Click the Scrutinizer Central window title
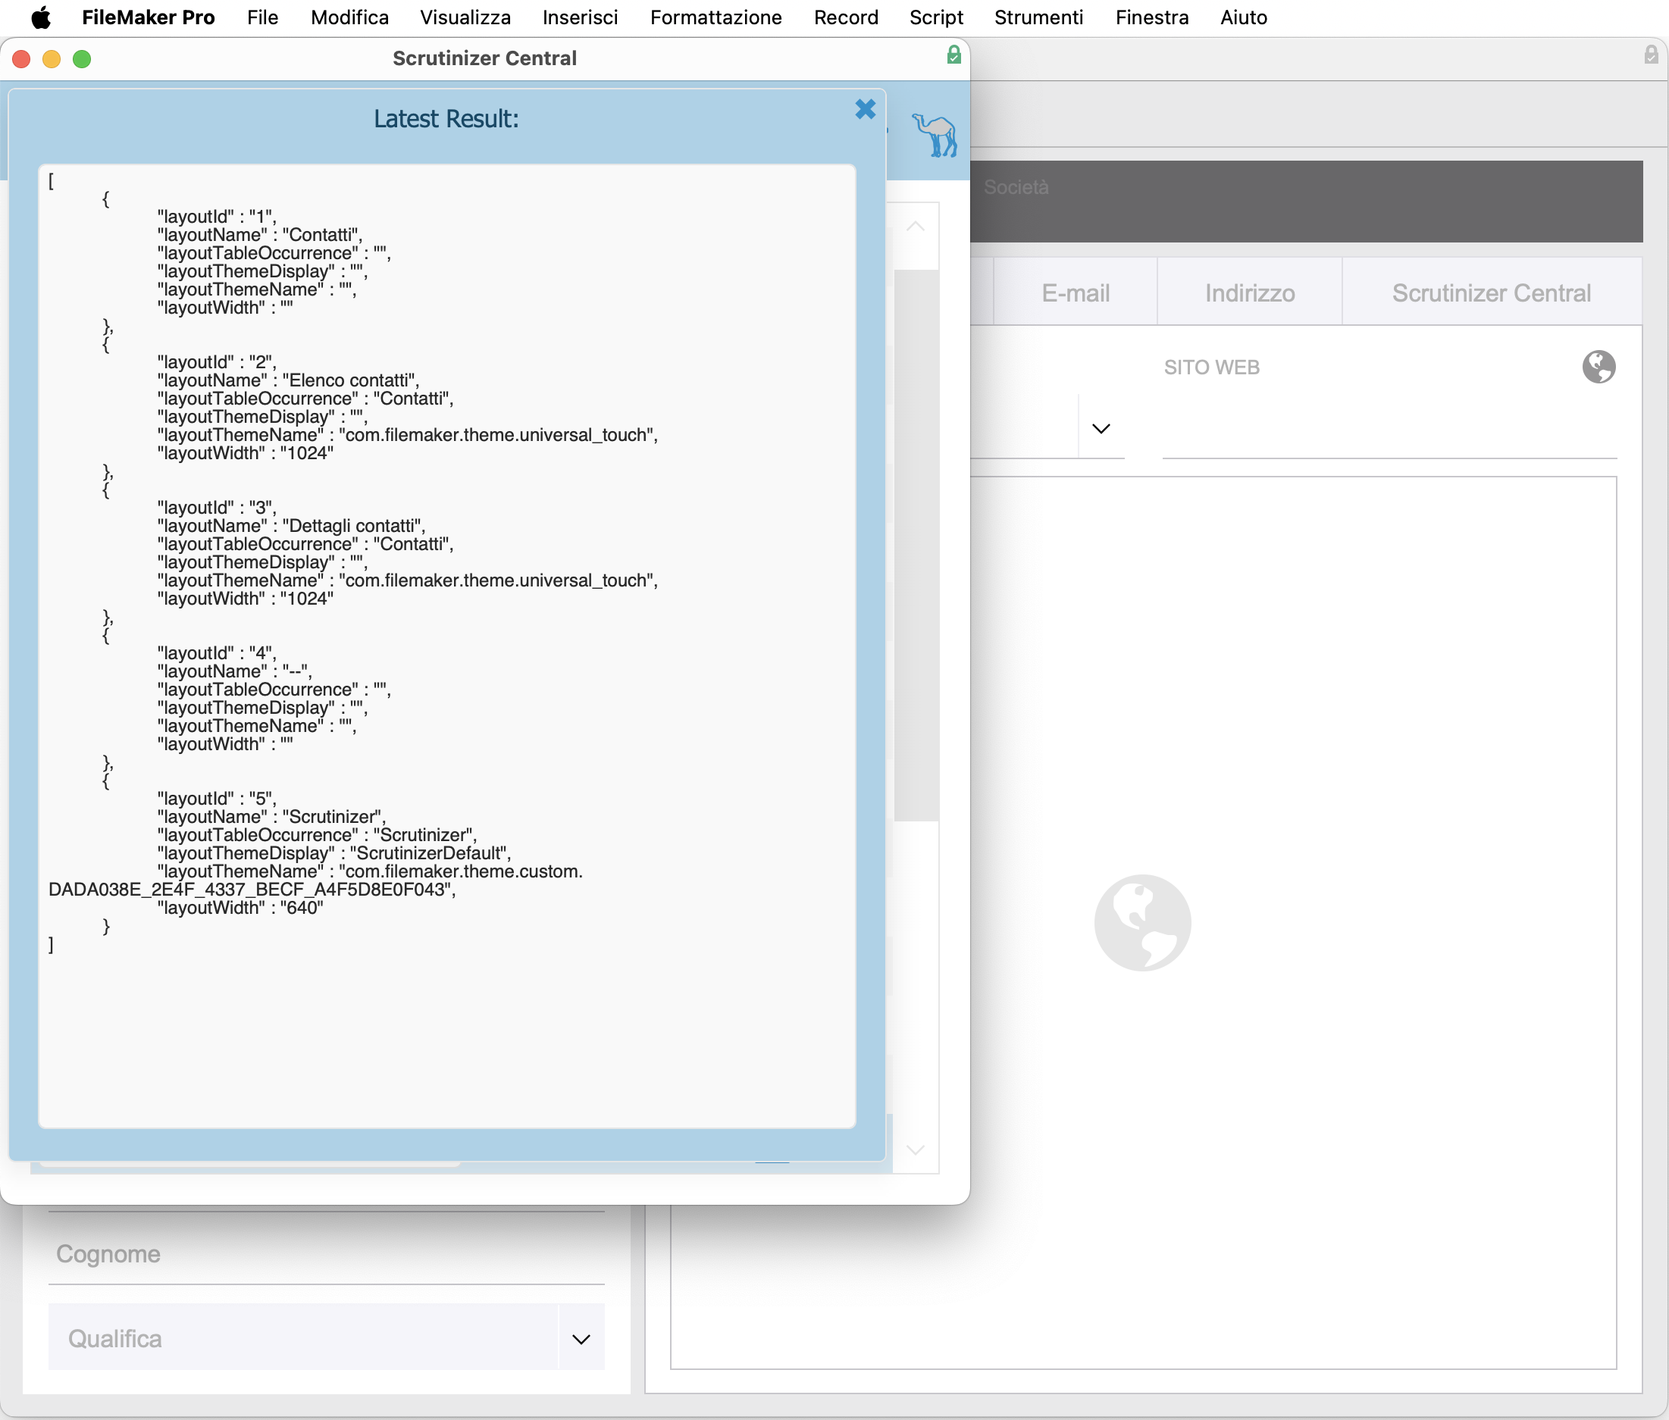This screenshot has height=1420, width=1669. (484, 58)
